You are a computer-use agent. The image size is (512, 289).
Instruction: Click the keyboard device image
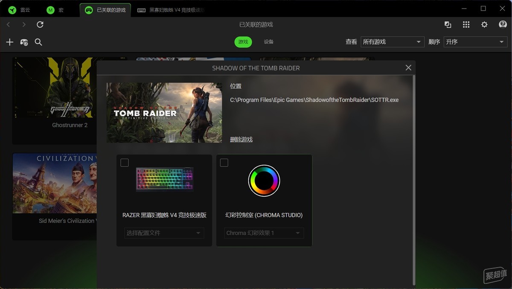point(165,179)
